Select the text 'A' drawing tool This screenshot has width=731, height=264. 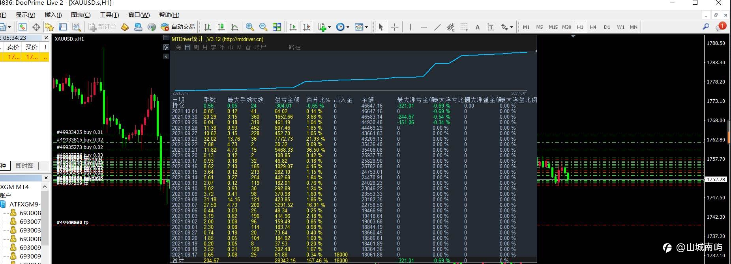(x=478, y=27)
